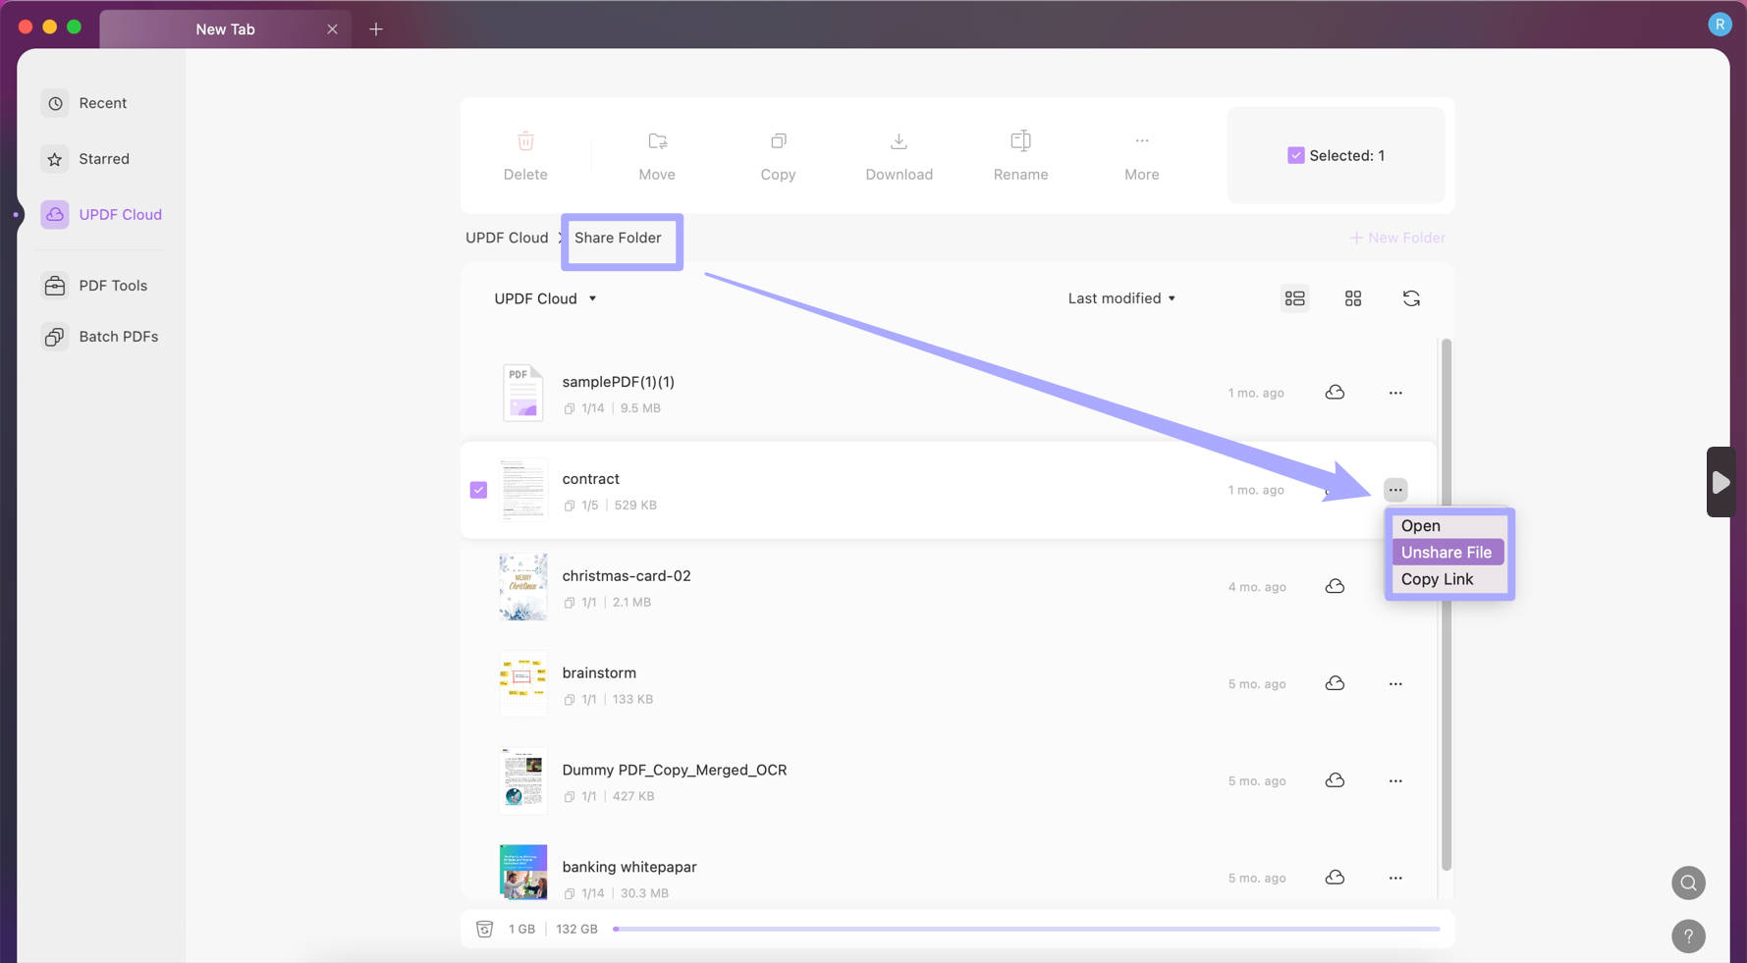This screenshot has width=1747, height=963.
Task: Select UPDF Cloud in sidebar
Action: coord(101,214)
